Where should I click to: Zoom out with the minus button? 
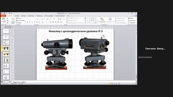(x=122, y=84)
